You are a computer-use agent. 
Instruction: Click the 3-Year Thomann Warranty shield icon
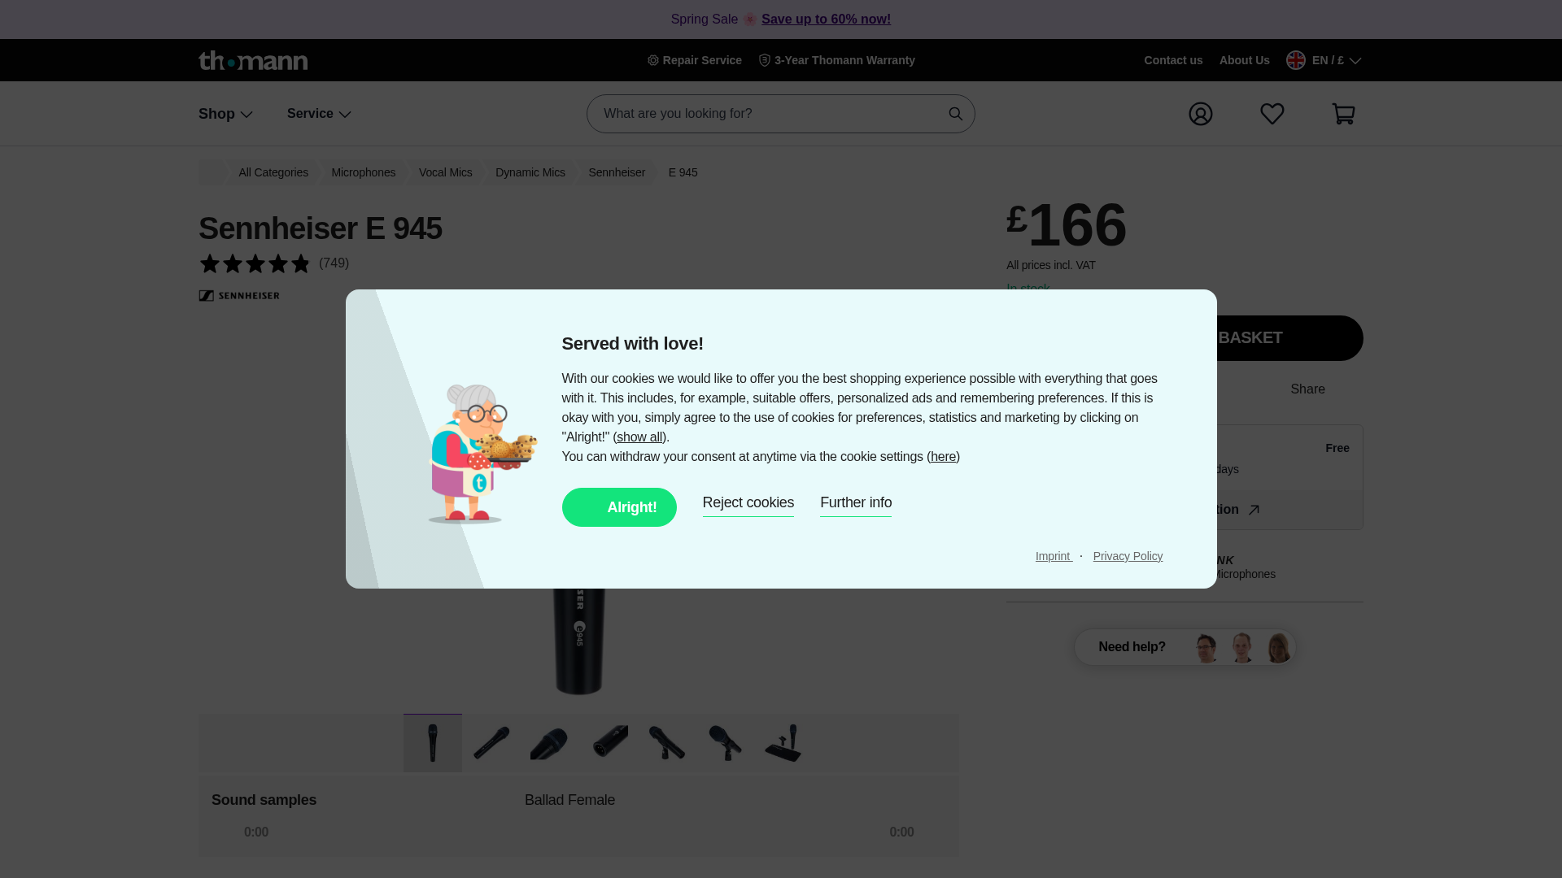click(764, 60)
